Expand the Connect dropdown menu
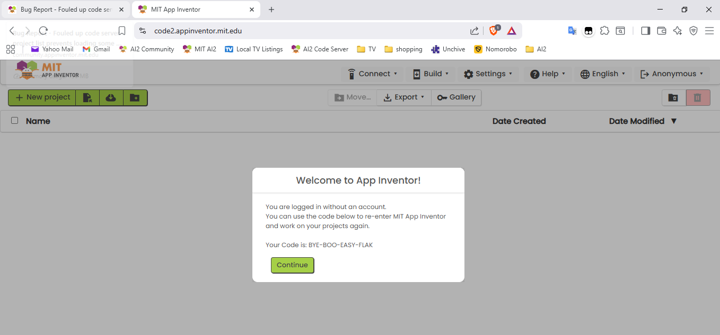The image size is (720, 335). click(x=372, y=74)
